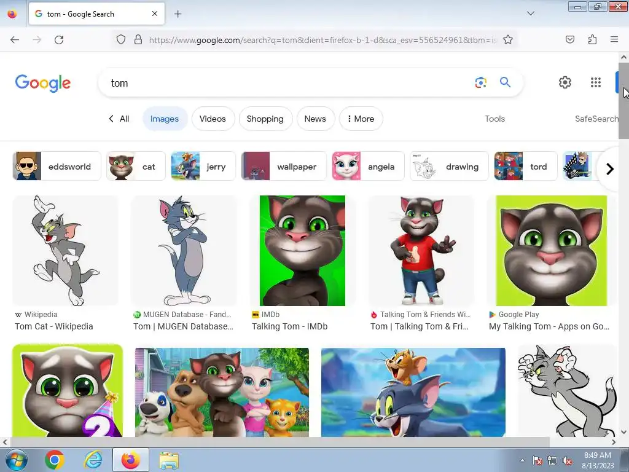Viewport: 629px width, 472px height.
Task: Submit search with magnifying glass icon
Action: coord(505,82)
